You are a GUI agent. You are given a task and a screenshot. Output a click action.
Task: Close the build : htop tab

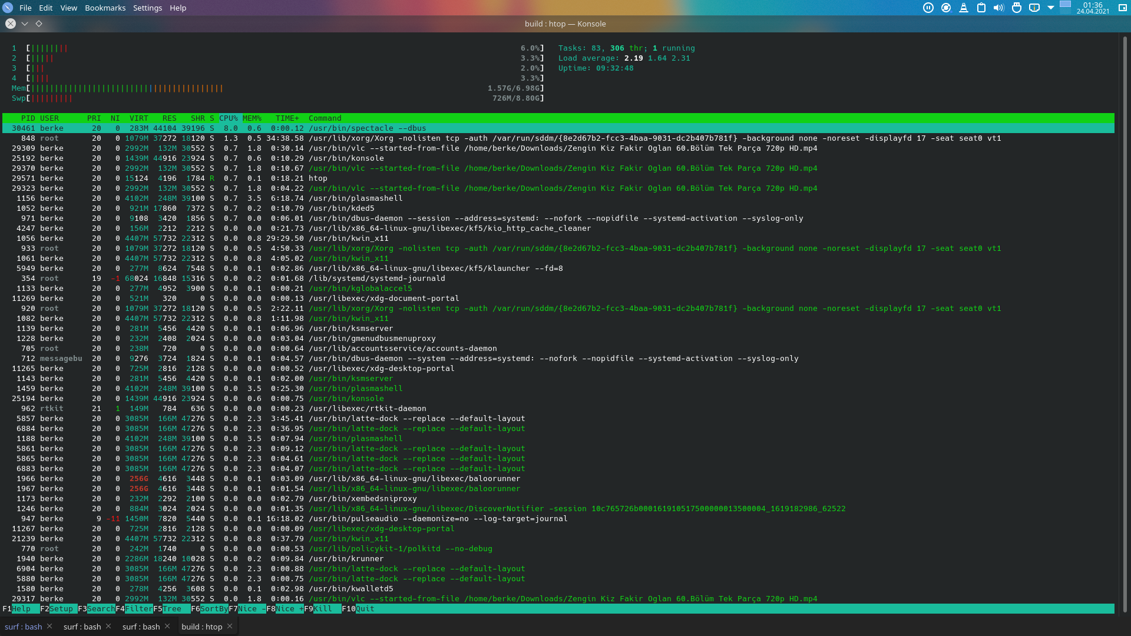230,626
